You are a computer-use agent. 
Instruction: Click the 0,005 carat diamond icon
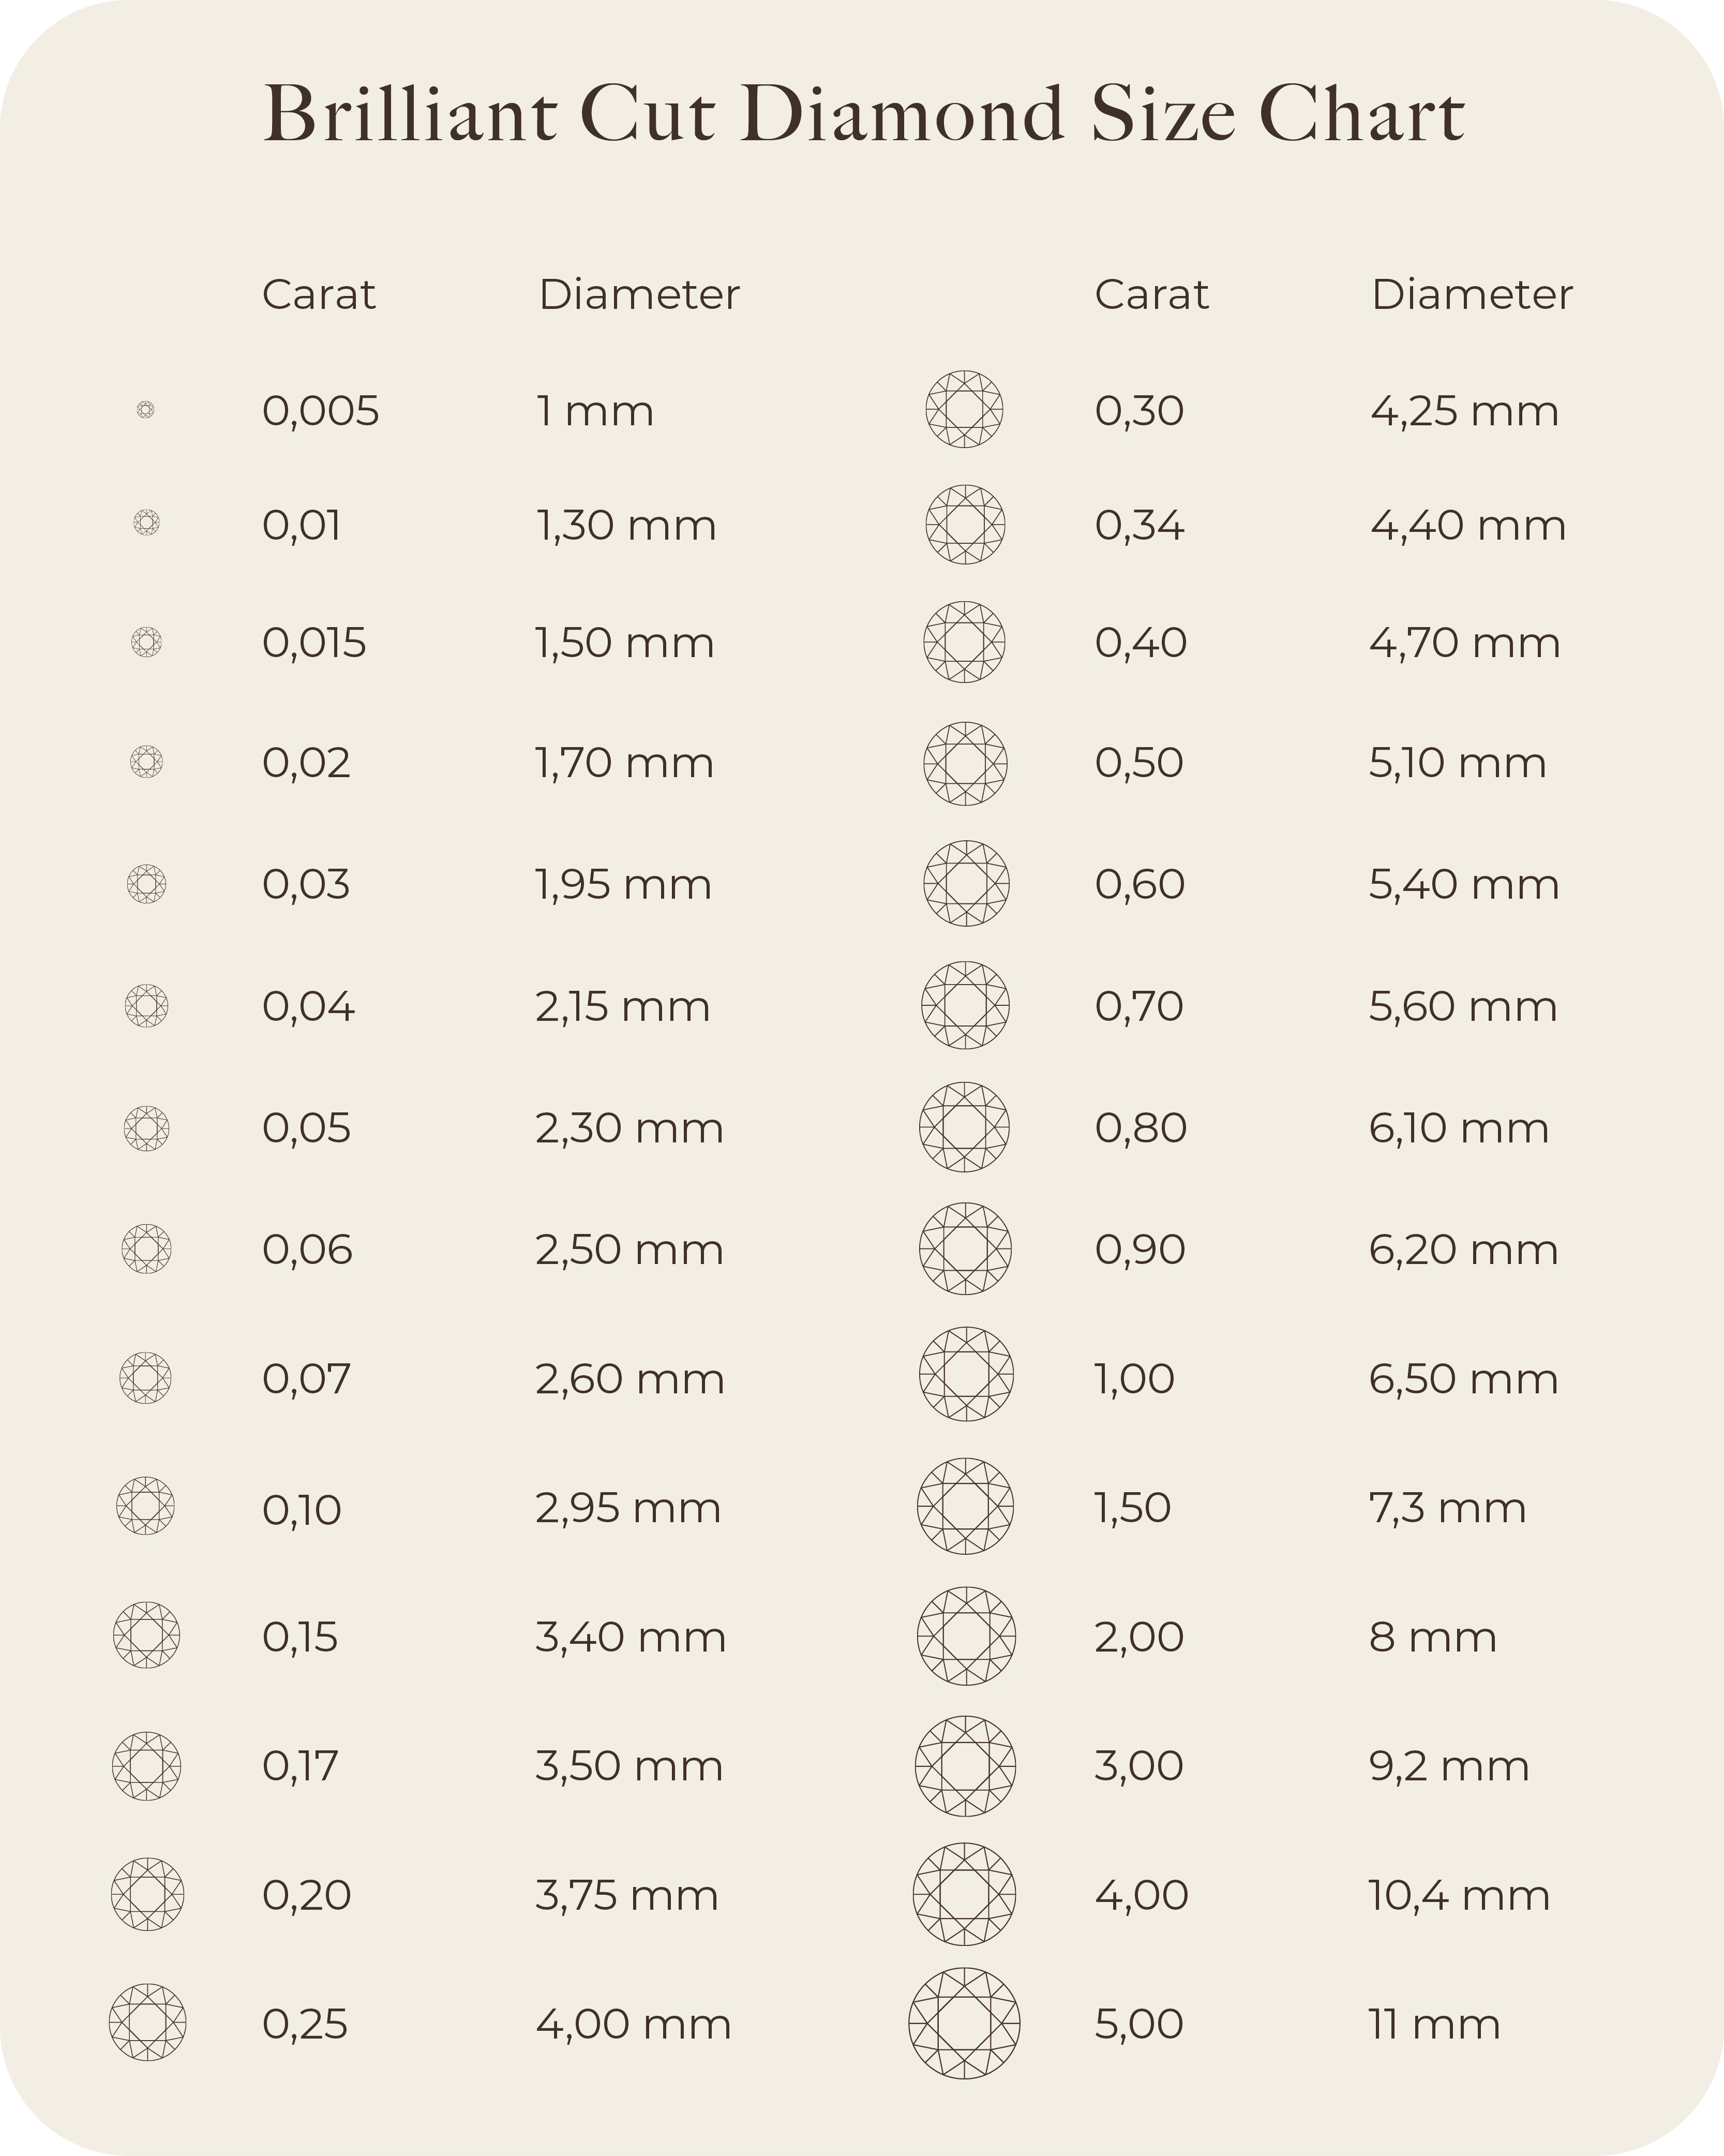(145, 410)
